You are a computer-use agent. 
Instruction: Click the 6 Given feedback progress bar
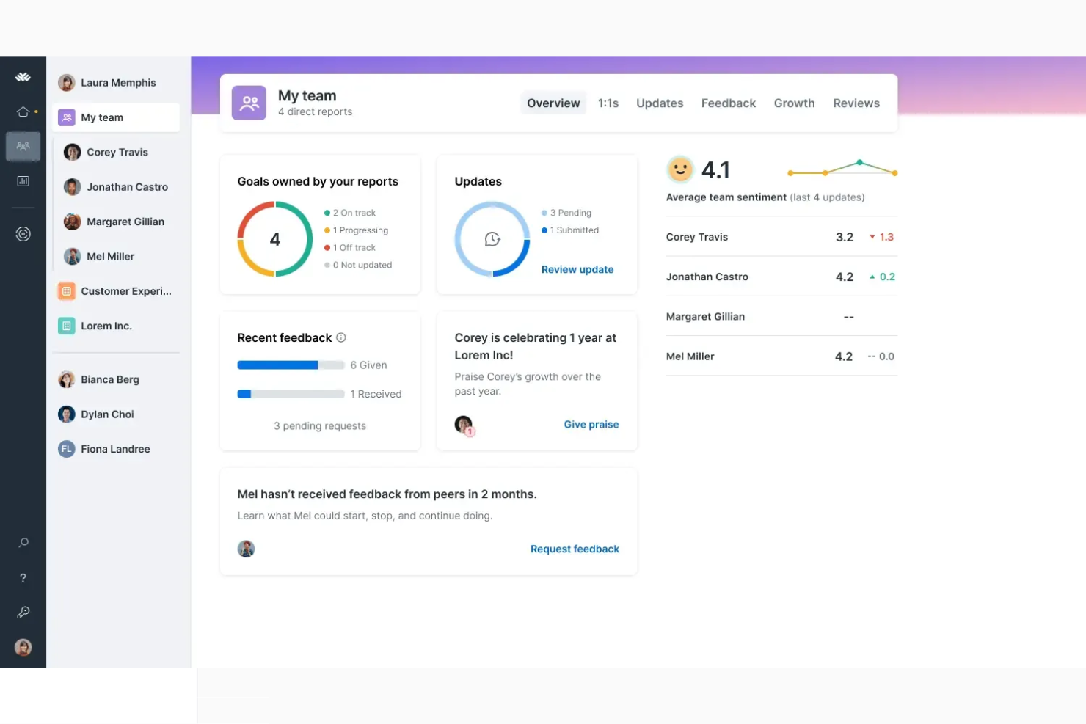[291, 365]
